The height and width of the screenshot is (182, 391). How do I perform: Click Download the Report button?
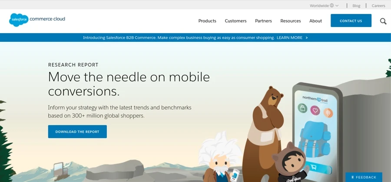click(77, 131)
